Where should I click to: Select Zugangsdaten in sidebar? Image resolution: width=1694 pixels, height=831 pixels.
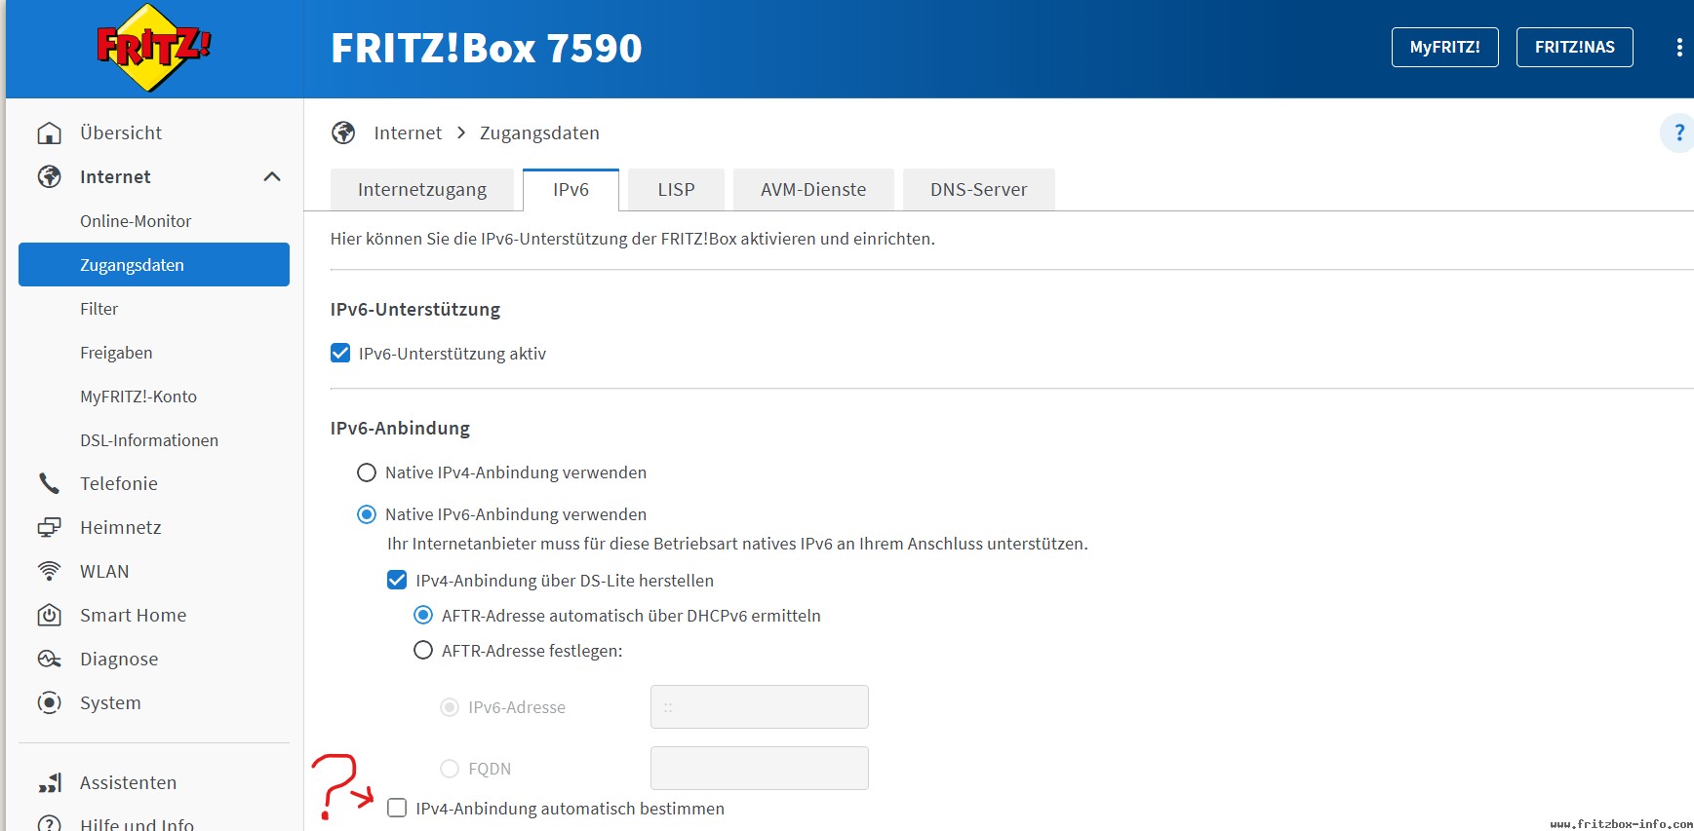click(154, 264)
